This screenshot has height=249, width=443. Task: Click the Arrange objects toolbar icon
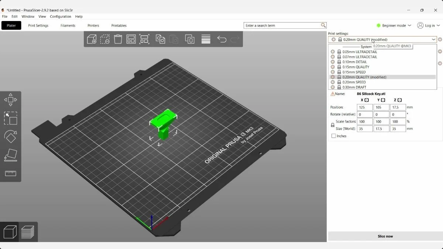131,39
